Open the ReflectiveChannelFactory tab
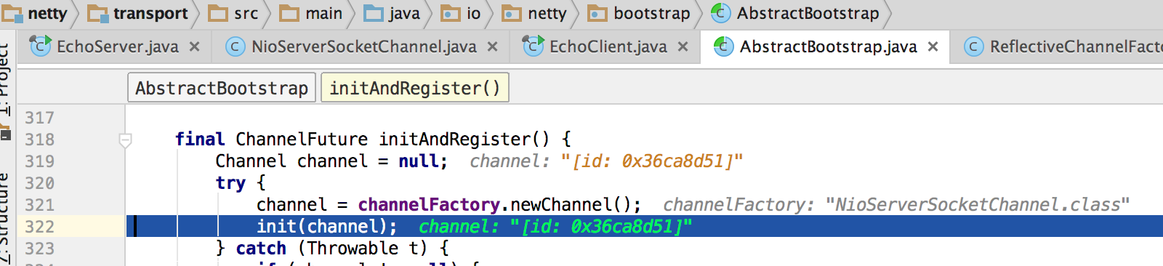This screenshot has height=266, width=1163. tap(1076, 47)
